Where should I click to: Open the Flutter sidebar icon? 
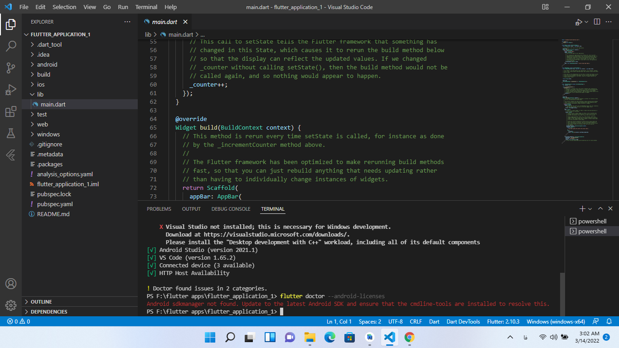pos(11,155)
